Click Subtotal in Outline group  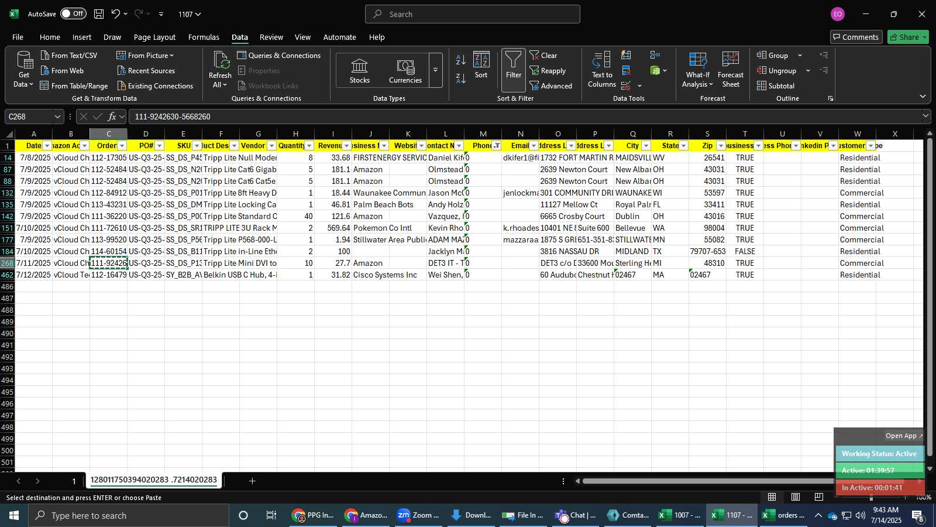click(x=776, y=85)
